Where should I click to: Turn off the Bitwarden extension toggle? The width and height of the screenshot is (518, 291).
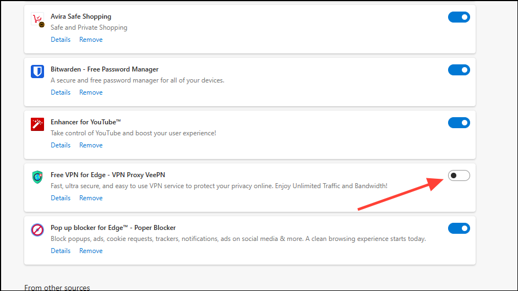(459, 70)
